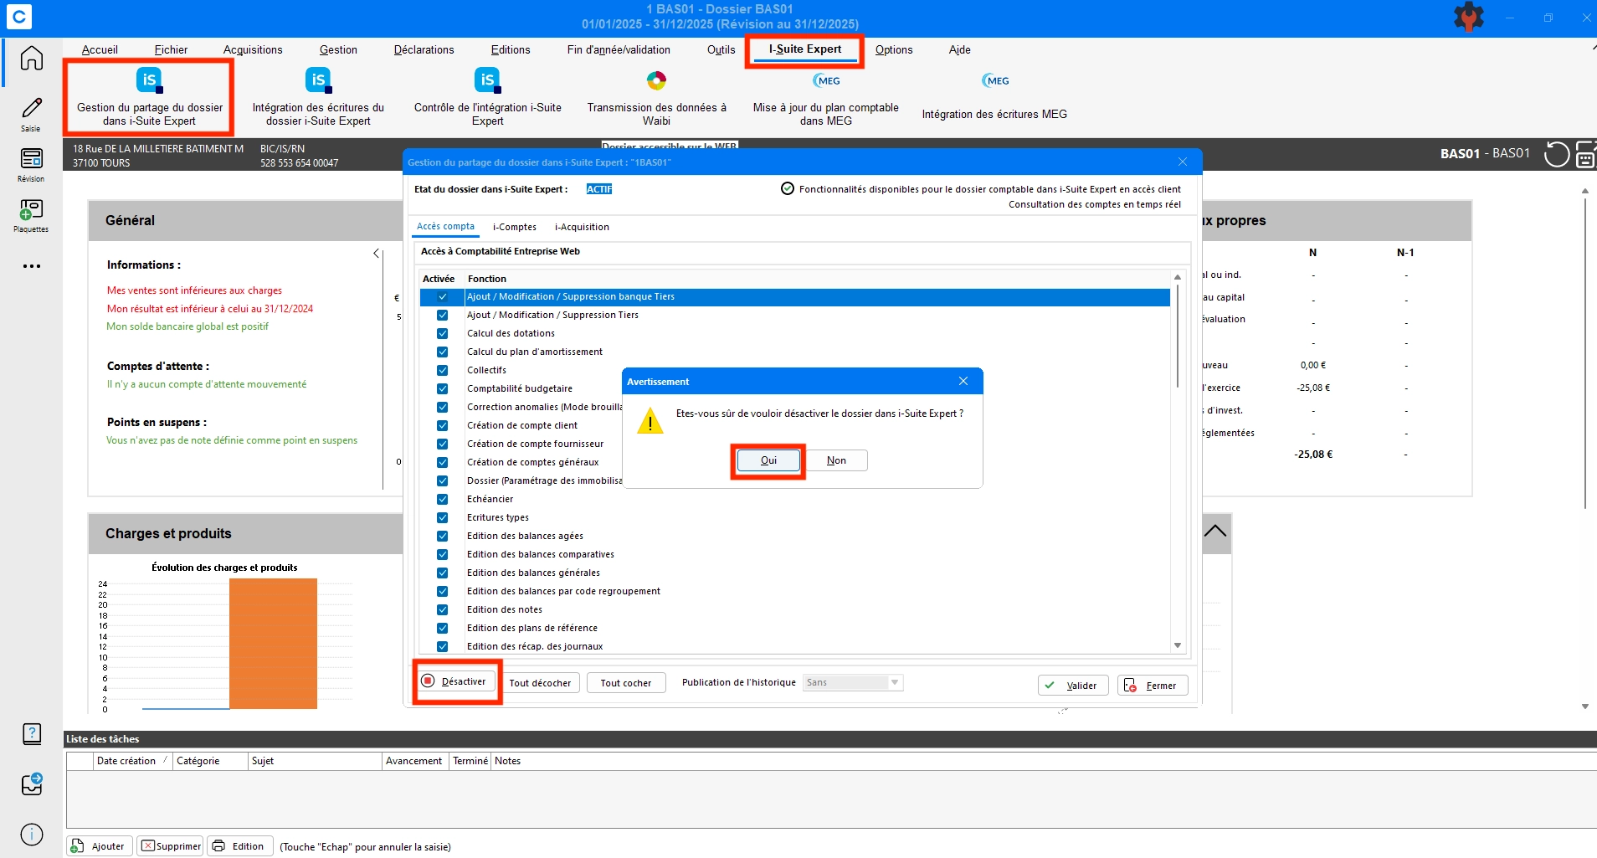Uncheck the Calcul des dotations checkbox
Image resolution: width=1597 pixels, height=858 pixels.
(443, 333)
